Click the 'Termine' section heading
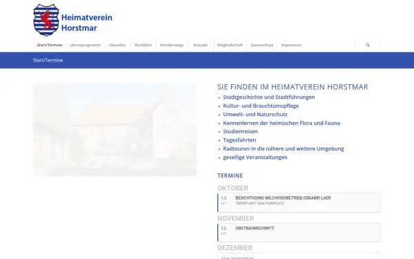Screen dimensions: 414x259 230,175
